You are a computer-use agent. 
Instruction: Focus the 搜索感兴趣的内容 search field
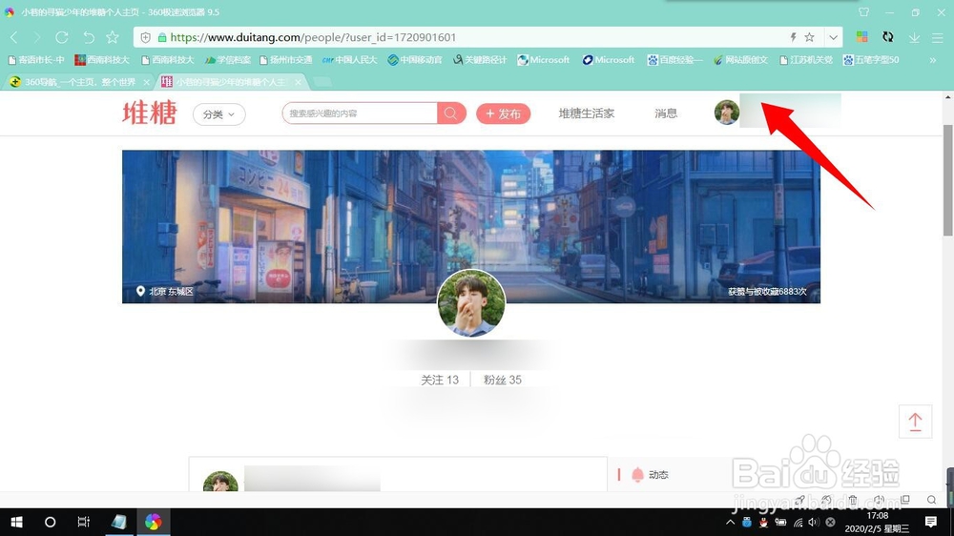tap(360, 113)
